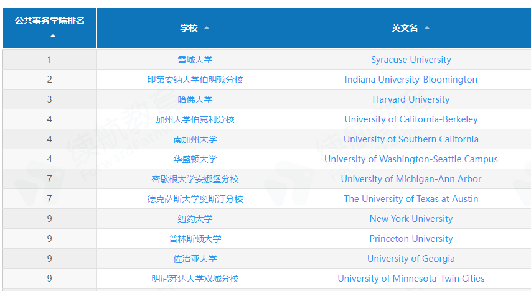Select rank 9 in the Georgia row
Viewport: 531px width, 291px height.
pos(49,259)
